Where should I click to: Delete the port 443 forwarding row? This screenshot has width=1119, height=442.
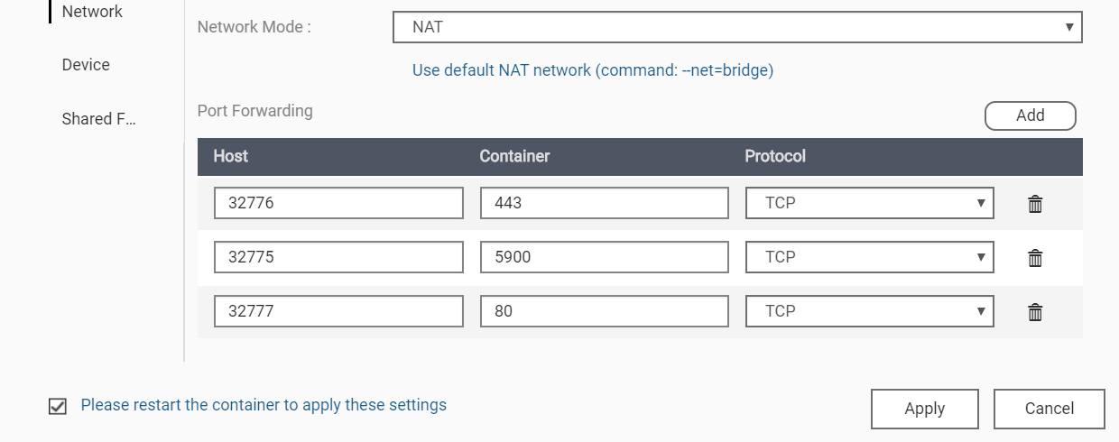click(x=1035, y=204)
